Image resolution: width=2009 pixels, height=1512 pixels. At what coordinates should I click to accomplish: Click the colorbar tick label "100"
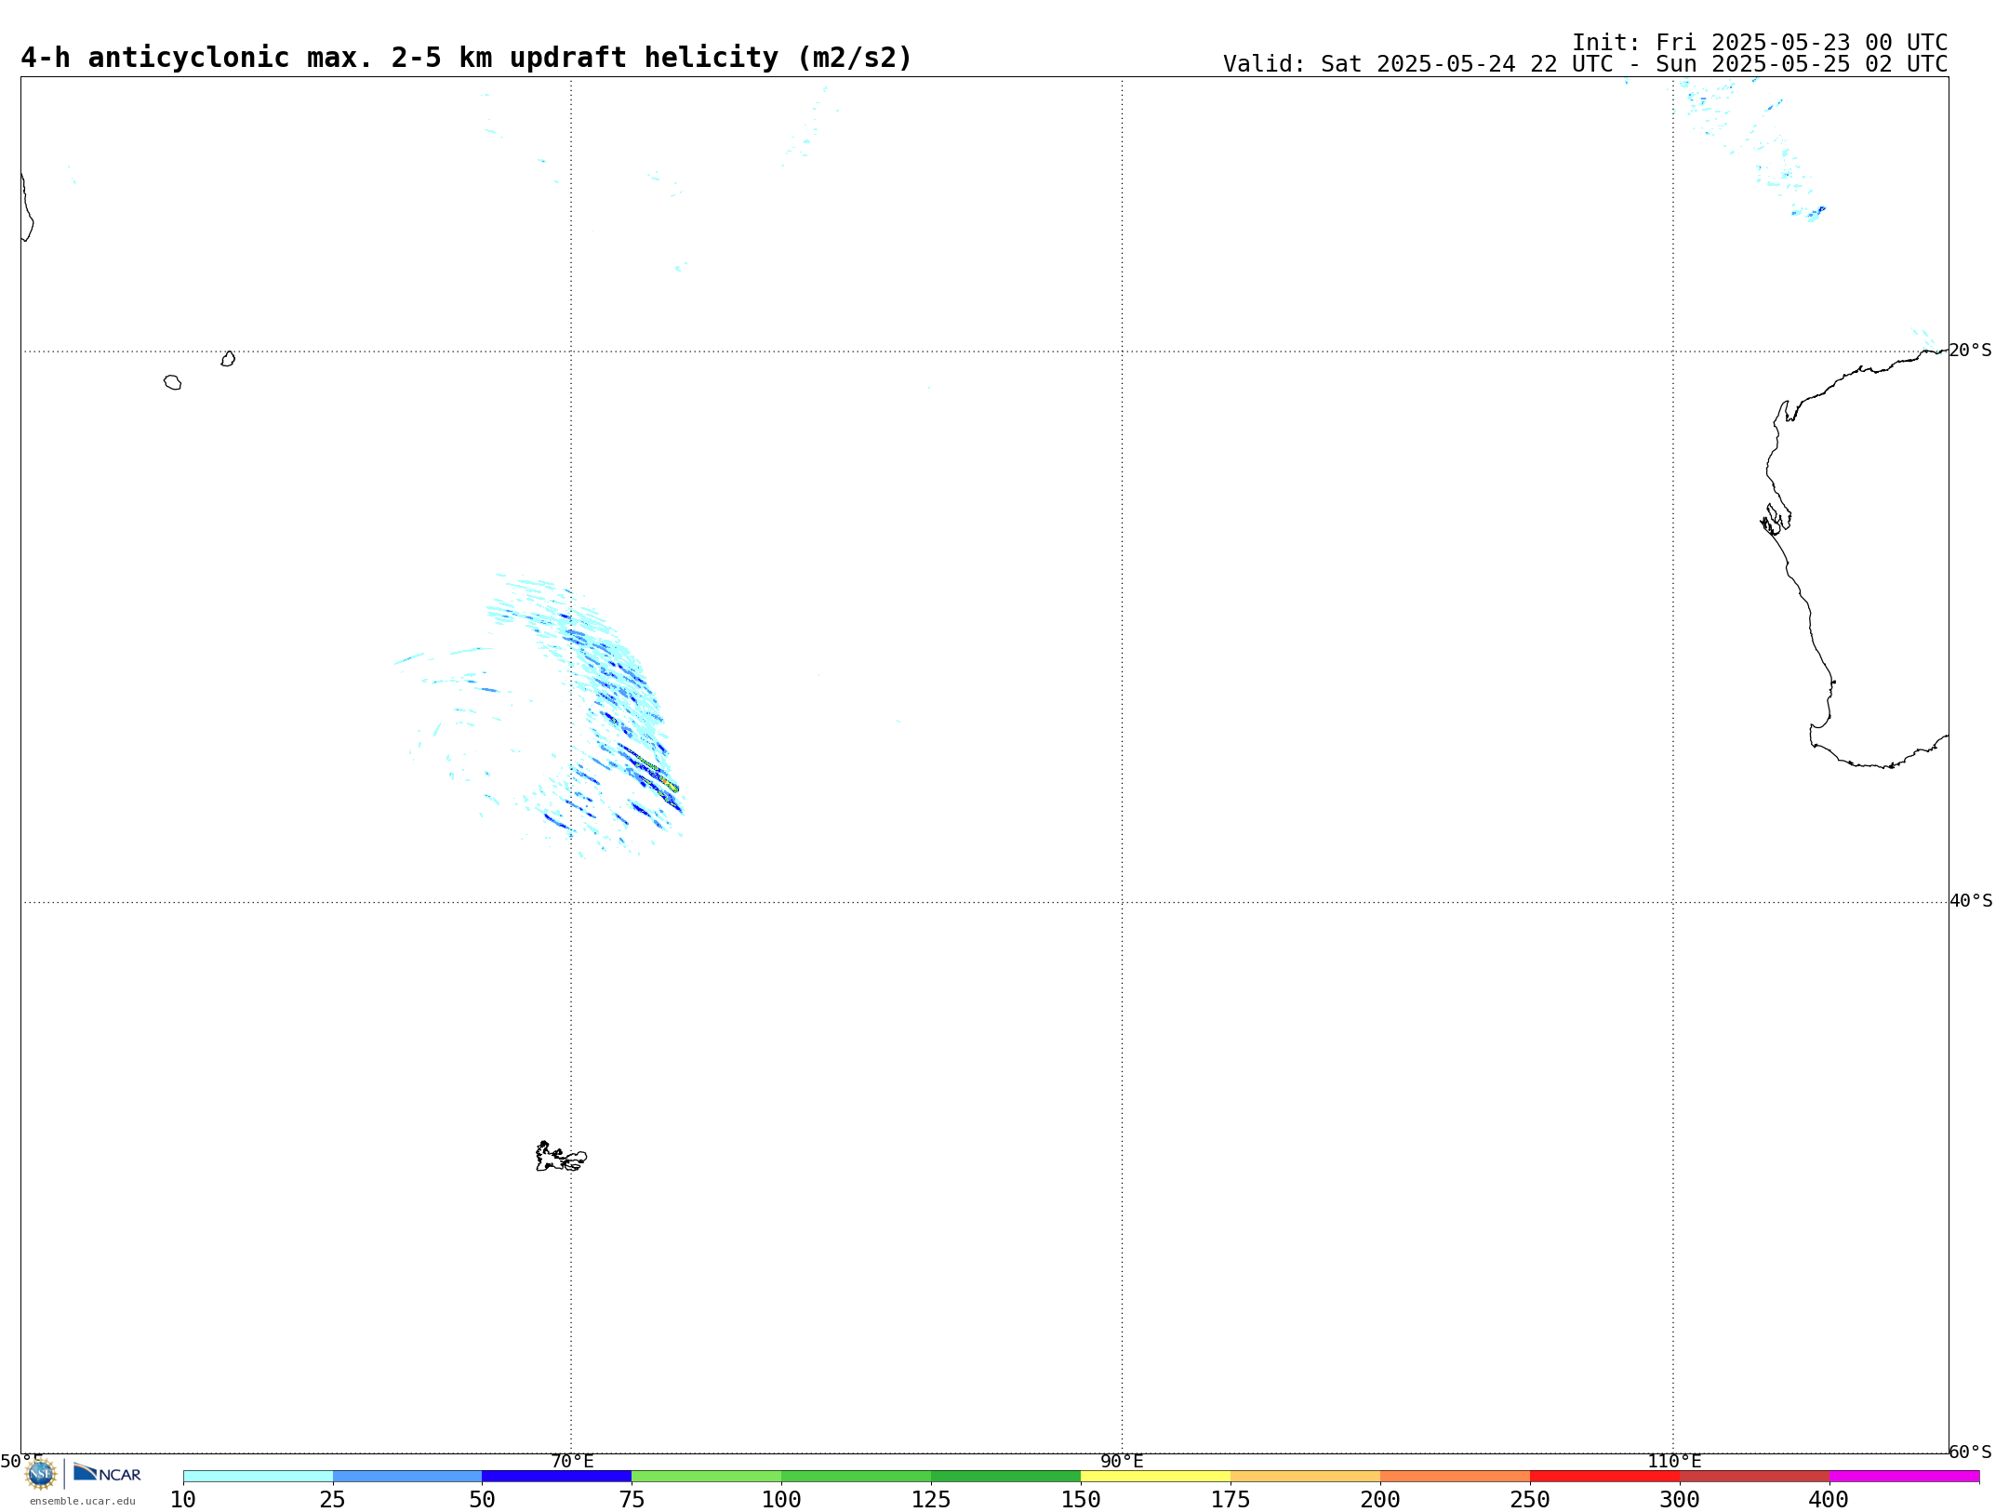tap(781, 1499)
